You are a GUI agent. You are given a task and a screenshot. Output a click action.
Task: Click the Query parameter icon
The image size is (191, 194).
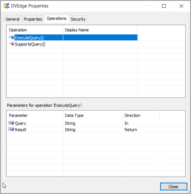tap(11, 123)
